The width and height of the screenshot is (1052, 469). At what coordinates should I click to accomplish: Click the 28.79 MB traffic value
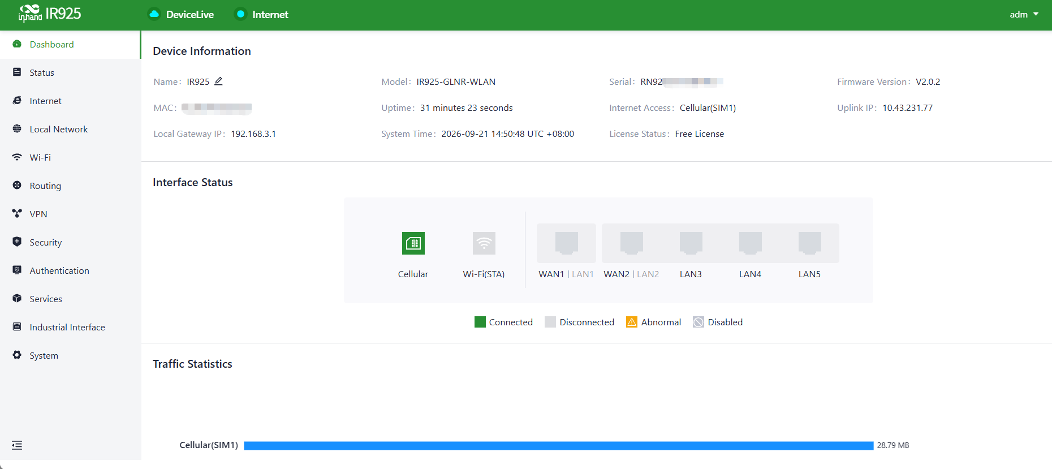click(x=893, y=445)
